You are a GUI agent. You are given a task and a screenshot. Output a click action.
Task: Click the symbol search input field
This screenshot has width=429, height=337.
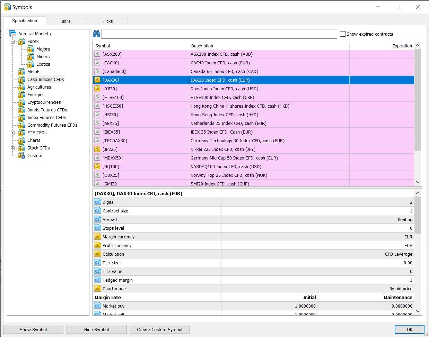[219, 34]
